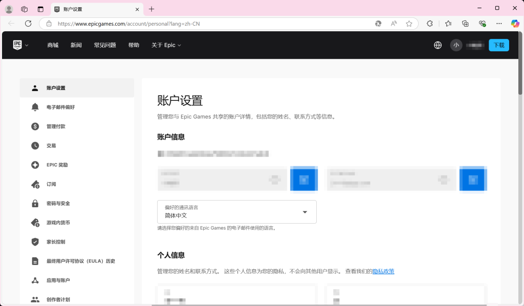Click the 应用与账户 connections icon
This screenshot has width=524, height=306.
[35, 280]
